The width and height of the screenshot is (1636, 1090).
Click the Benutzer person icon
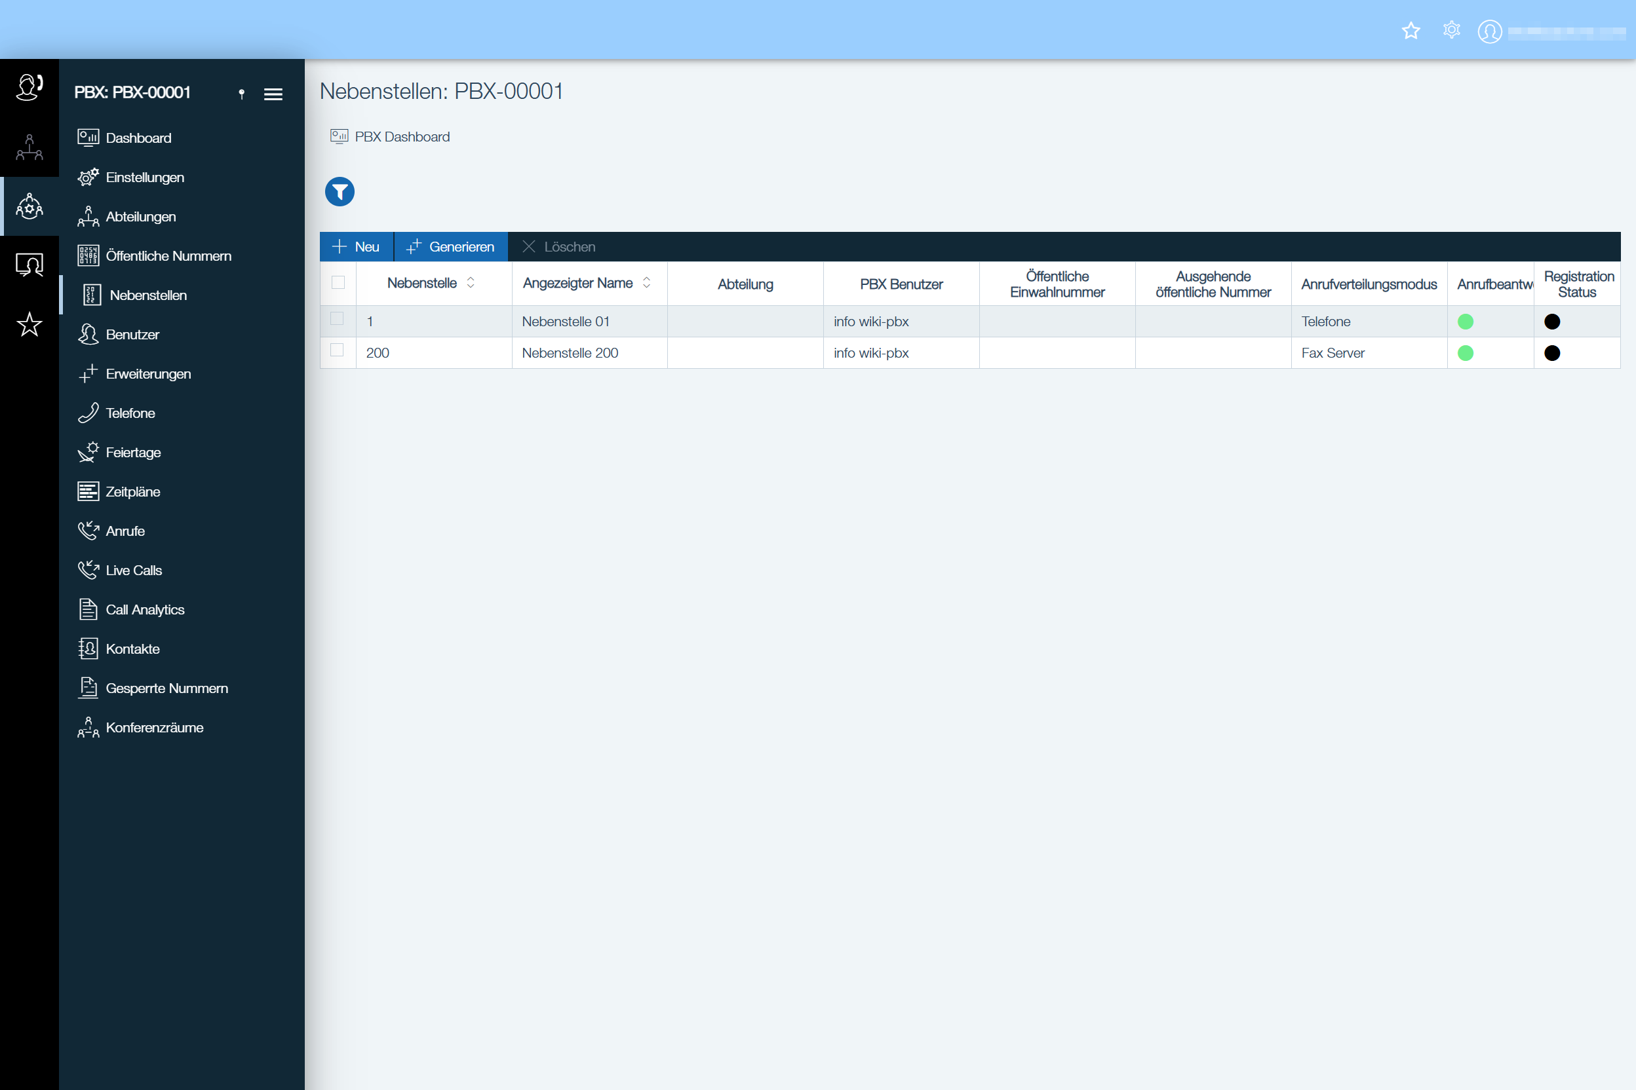[88, 334]
